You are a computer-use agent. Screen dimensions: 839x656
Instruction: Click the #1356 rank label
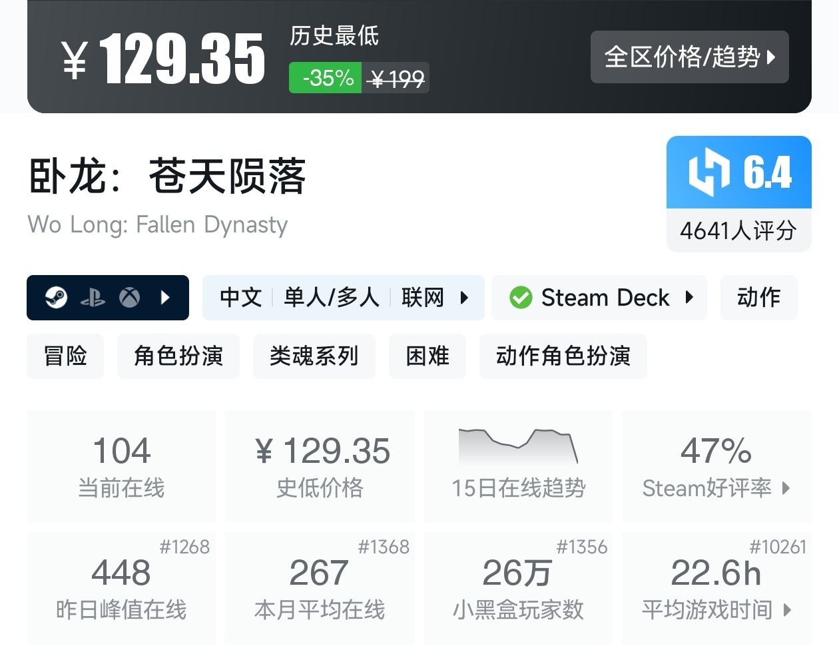(582, 547)
